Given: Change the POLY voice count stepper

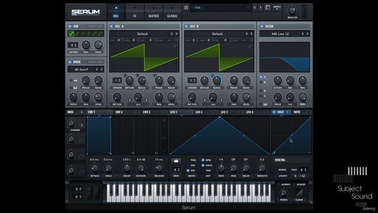Looking at the screenshot, I should [303, 170].
